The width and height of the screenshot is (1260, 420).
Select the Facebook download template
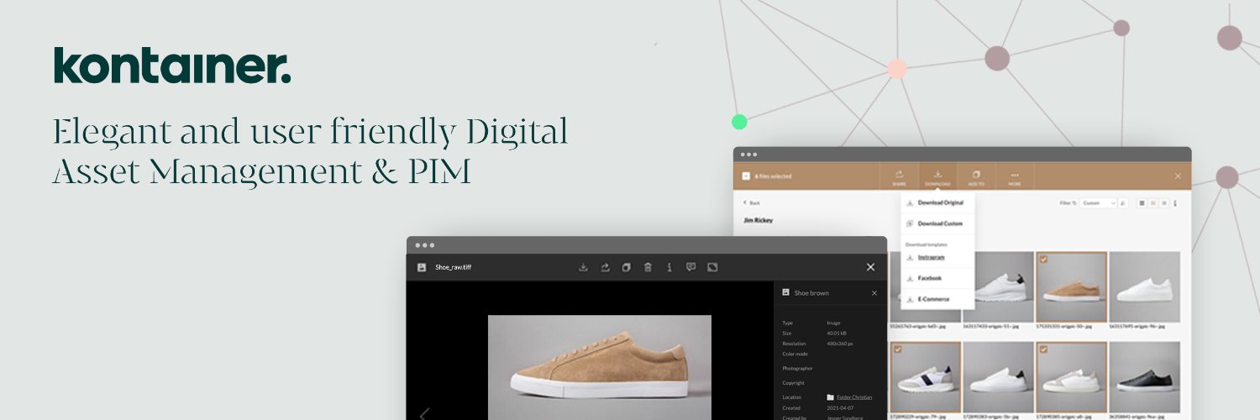937,278
